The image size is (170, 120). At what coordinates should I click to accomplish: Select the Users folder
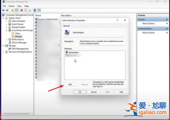click(x=18, y=33)
